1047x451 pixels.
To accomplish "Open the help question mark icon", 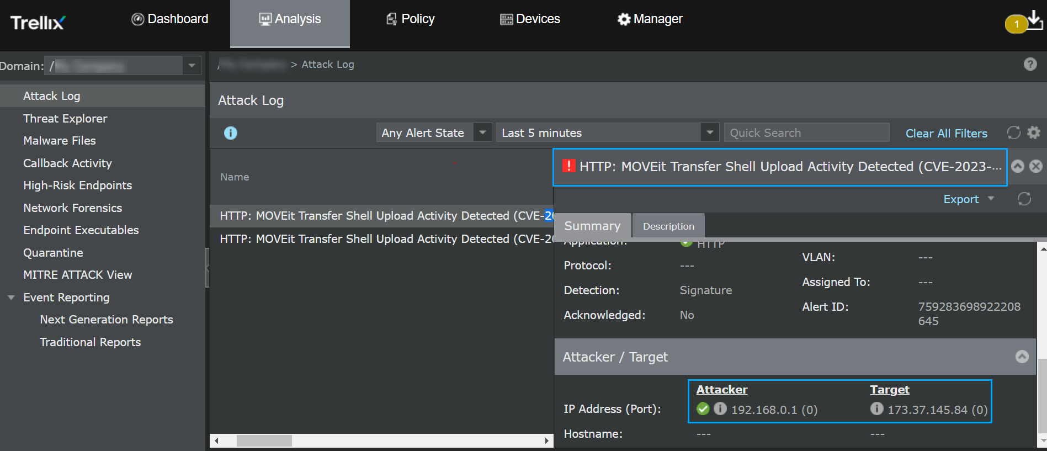I will [1030, 65].
